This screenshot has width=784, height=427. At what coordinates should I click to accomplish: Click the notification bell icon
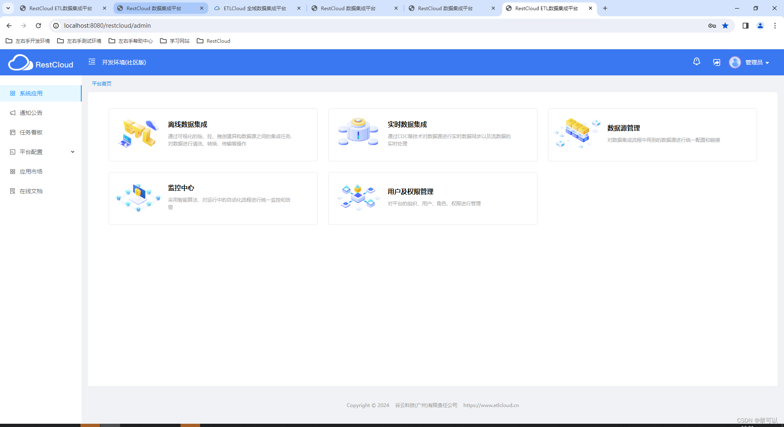696,62
